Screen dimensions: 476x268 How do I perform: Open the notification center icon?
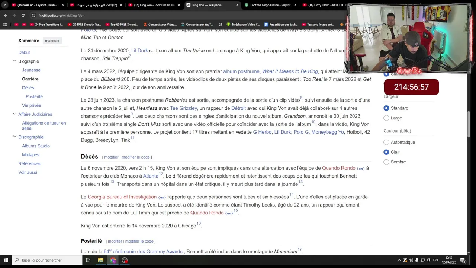coord(463,260)
